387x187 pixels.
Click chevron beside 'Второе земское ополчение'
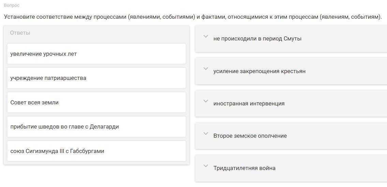point(206,134)
